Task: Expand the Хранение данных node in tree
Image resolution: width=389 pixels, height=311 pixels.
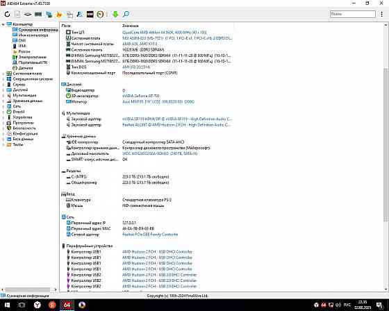Action: point(3,101)
